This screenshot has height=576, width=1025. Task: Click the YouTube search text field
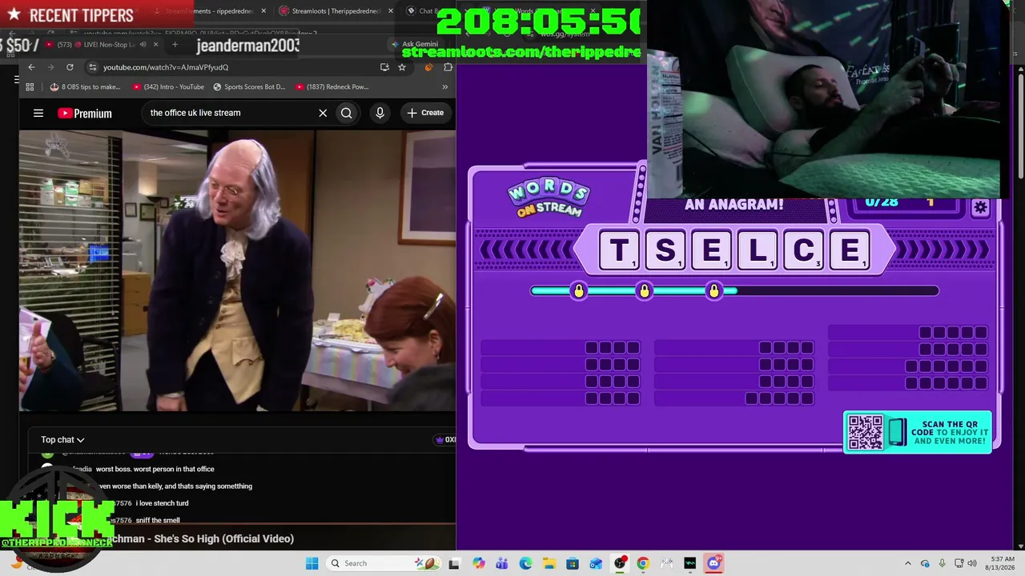pos(232,113)
